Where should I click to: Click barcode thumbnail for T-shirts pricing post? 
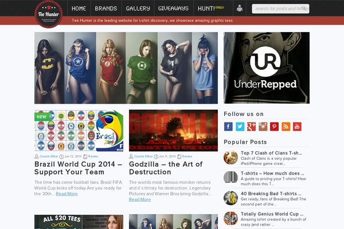click(x=230, y=177)
